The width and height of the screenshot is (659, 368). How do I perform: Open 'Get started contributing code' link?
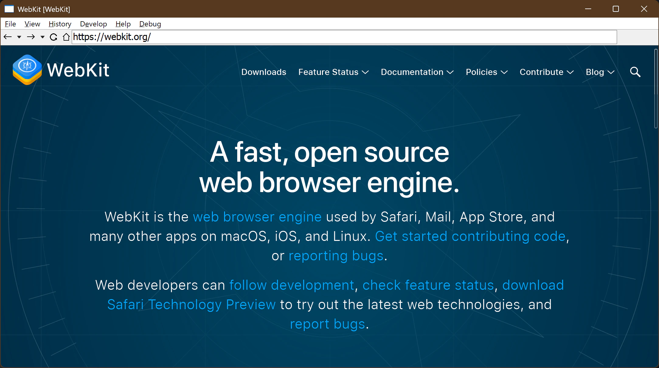470,236
